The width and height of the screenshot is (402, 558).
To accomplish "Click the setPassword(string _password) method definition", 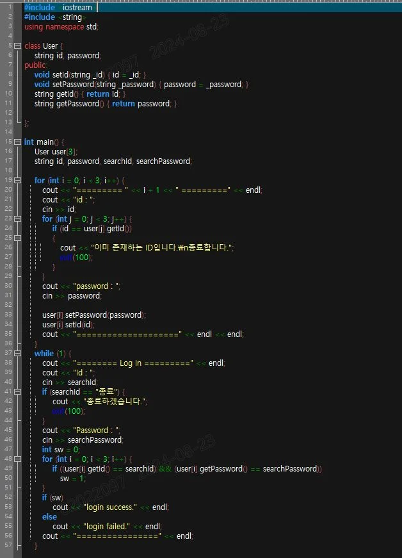I will click(141, 85).
